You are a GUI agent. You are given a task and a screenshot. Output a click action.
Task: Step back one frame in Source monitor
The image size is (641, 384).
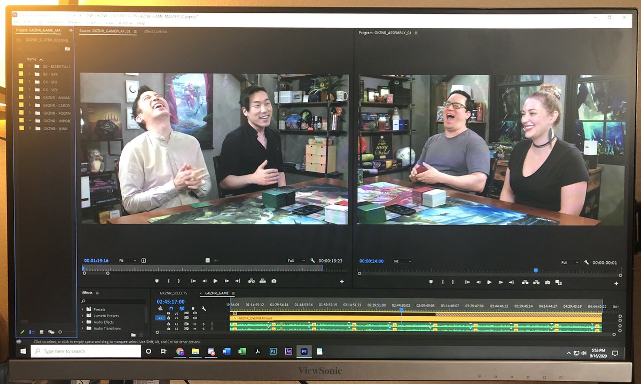click(x=204, y=281)
